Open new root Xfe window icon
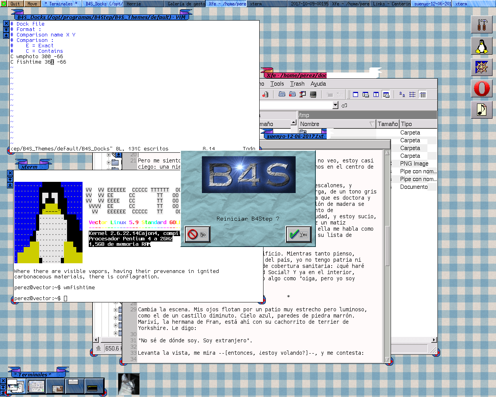The width and height of the screenshot is (496, 397). click(293, 94)
